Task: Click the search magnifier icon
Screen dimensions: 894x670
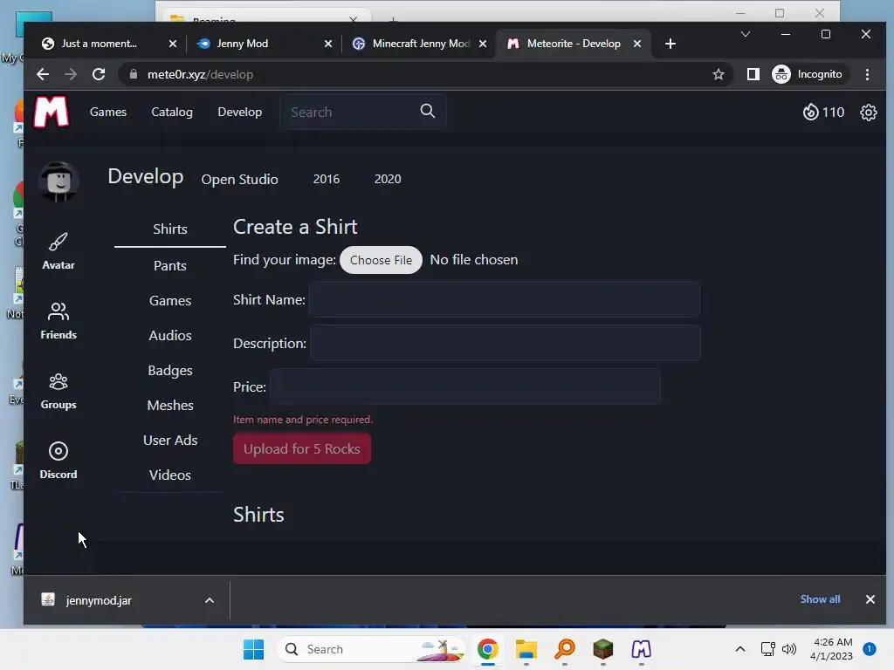Action: [428, 111]
